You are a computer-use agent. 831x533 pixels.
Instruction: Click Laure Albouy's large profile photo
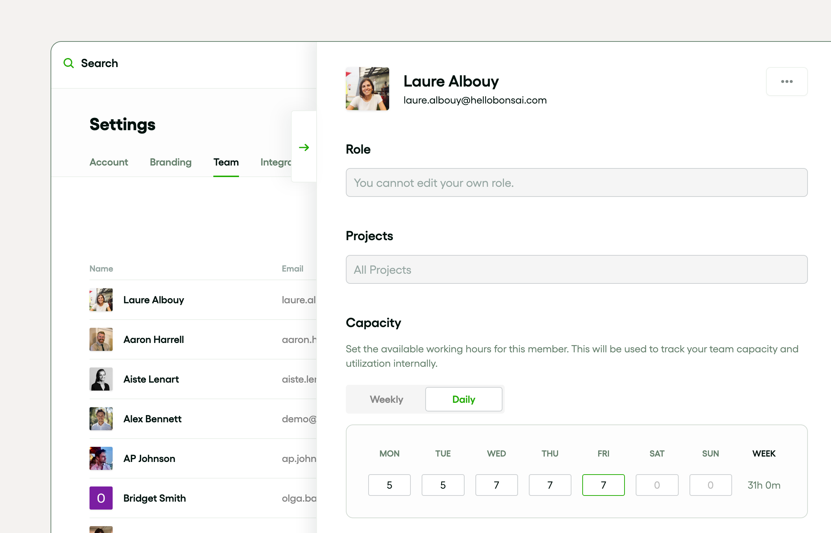(367, 89)
